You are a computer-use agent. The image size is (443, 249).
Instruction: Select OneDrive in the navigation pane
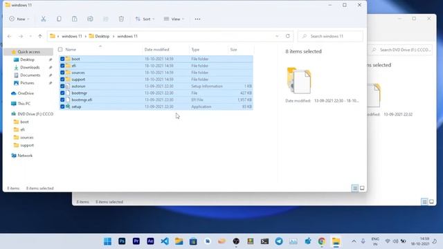click(x=26, y=93)
